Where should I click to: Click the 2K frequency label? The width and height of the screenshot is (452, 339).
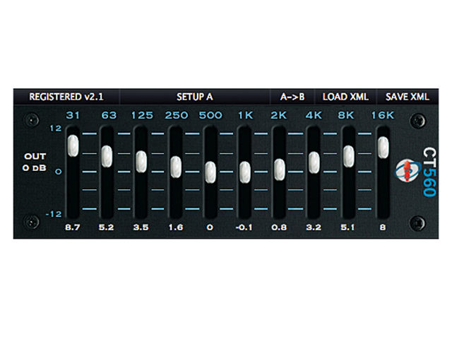point(278,115)
